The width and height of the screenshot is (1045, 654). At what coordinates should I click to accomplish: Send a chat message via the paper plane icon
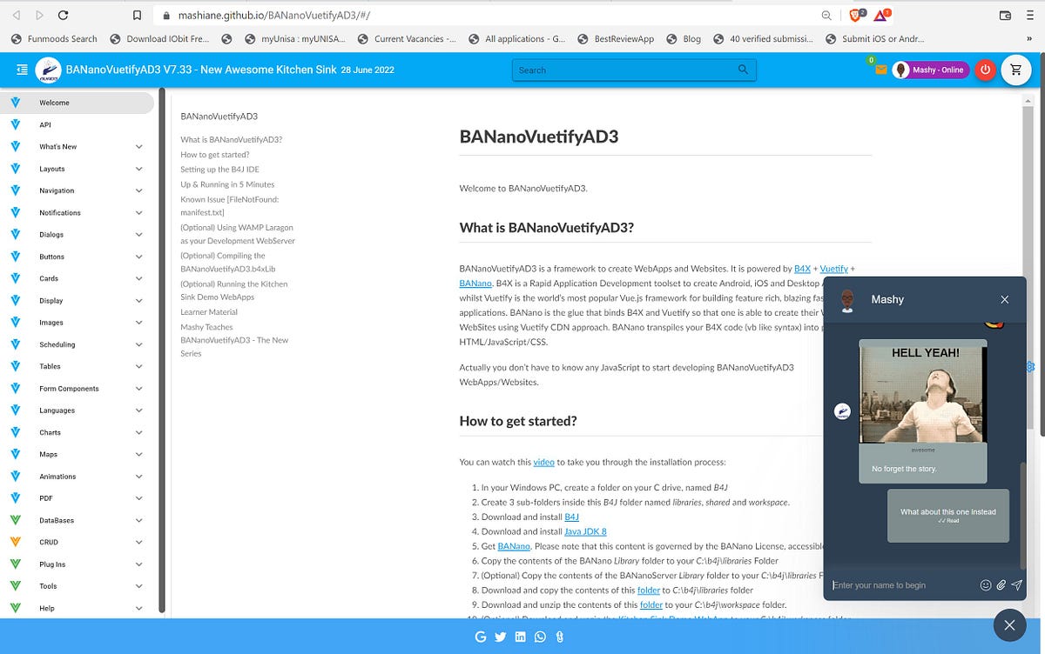click(x=1016, y=584)
